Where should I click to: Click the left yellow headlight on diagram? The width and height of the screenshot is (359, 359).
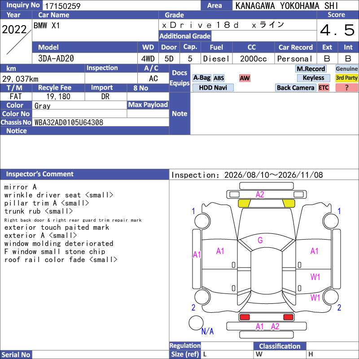click(x=244, y=203)
